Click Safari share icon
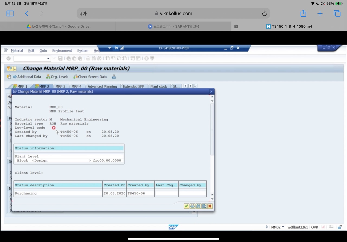 click(x=303, y=13)
